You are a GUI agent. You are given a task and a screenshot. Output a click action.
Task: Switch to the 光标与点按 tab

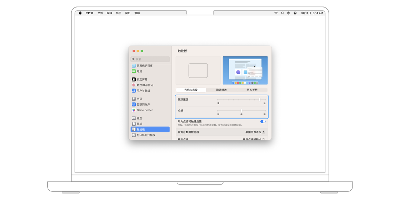click(x=191, y=90)
